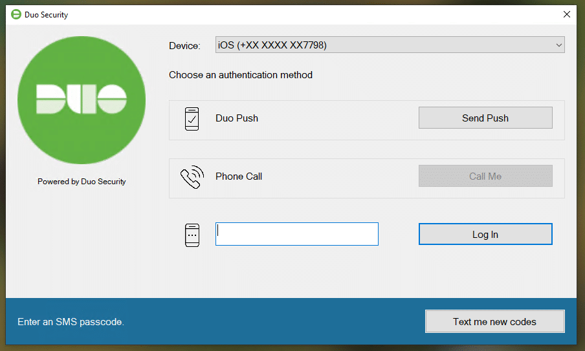The height and width of the screenshot is (351, 585).
Task: Click the 'Device:' label
Action: tap(184, 46)
